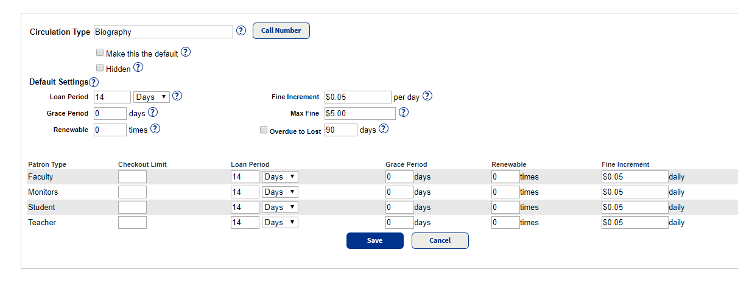Check the Hidden checkbox
Viewport: 738px width, 283px height.
pyautogui.click(x=100, y=68)
